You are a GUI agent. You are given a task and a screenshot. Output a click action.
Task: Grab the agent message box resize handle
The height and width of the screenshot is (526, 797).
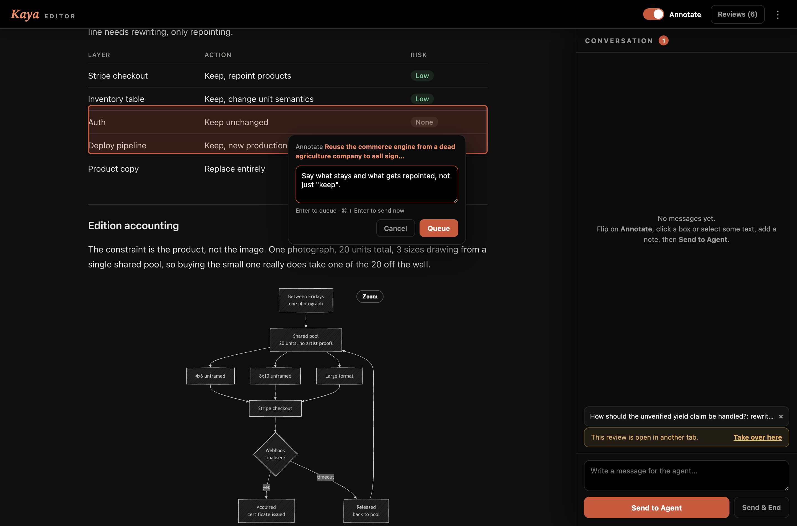pos(786,488)
